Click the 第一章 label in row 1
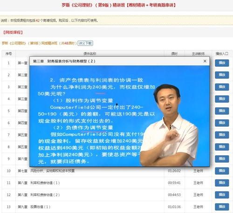 (x=22, y=63)
